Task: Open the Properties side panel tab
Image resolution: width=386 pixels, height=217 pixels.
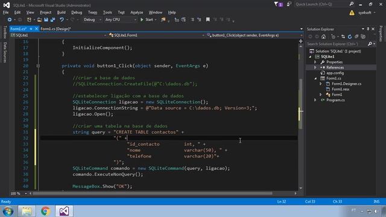Action: point(381,34)
